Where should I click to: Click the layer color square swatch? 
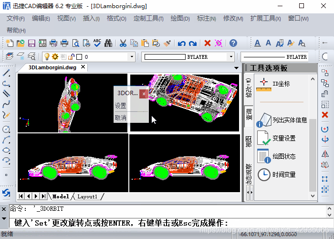79,57
